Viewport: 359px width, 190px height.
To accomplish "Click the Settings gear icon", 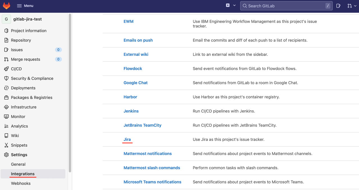I will tap(6, 155).
